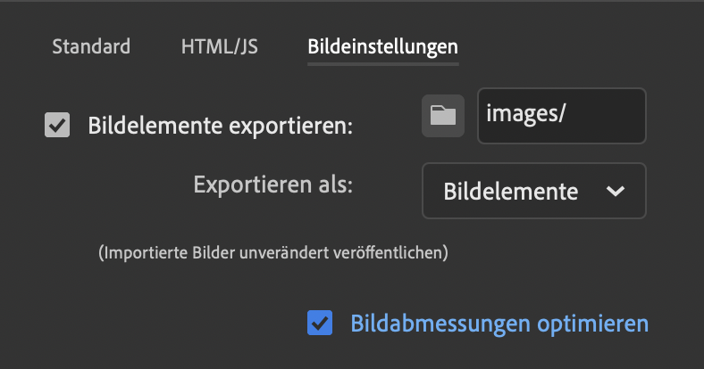This screenshot has height=369, width=704.
Task: Choose image export folder via folder button
Action: pos(442,116)
